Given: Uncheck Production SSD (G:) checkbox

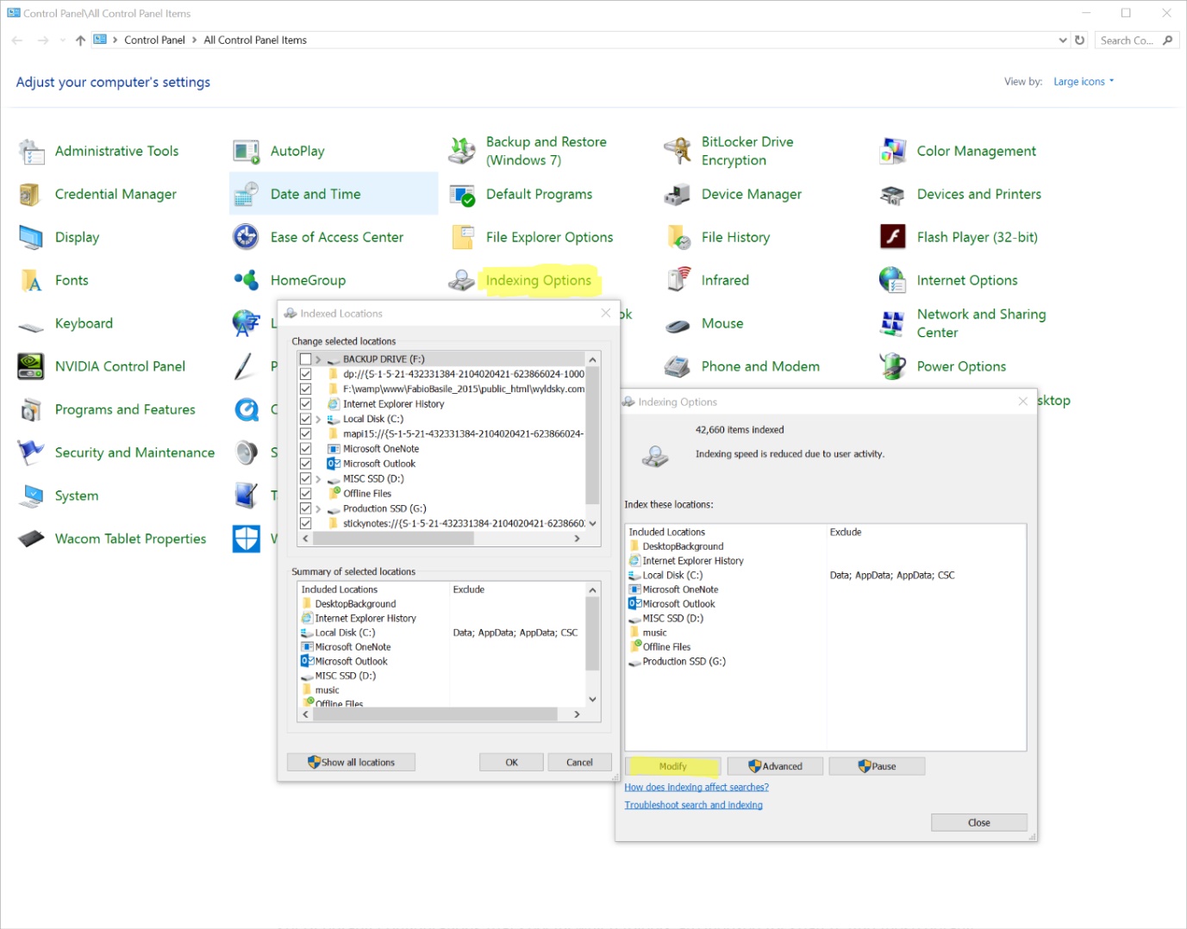Looking at the screenshot, I should (x=305, y=508).
